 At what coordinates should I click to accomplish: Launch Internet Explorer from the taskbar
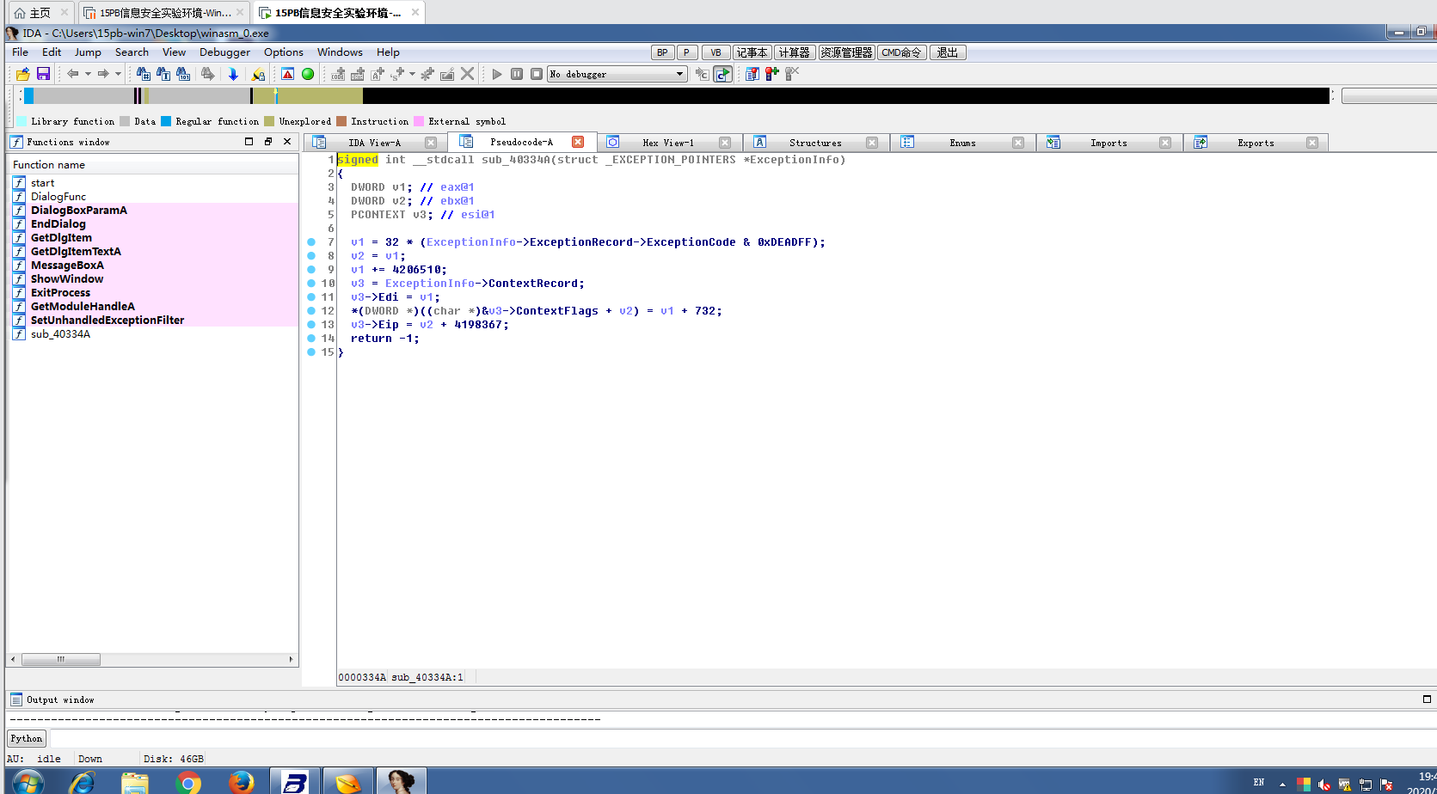click(x=83, y=782)
